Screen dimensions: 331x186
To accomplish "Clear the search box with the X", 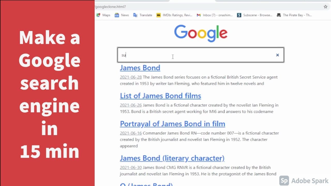I will pyautogui.click(x=277, y=55).
